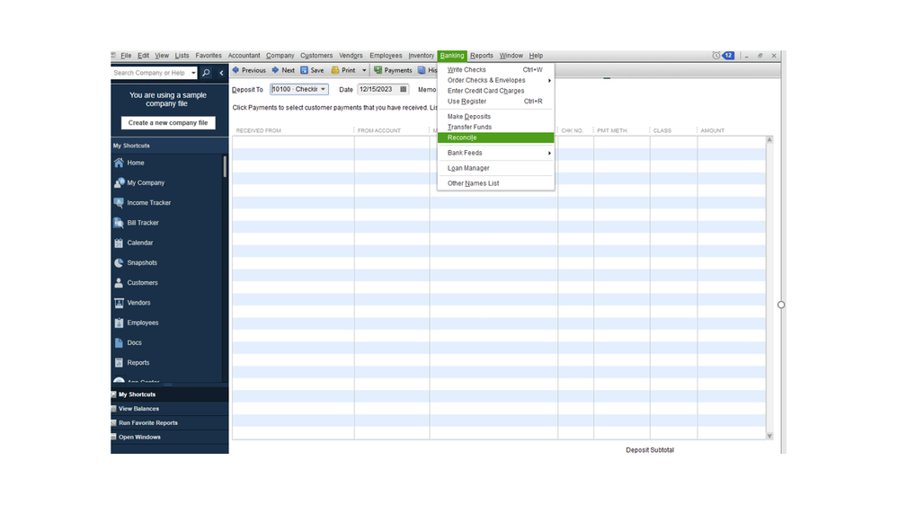Go to Previous deposit

click(x=249, y=70)
